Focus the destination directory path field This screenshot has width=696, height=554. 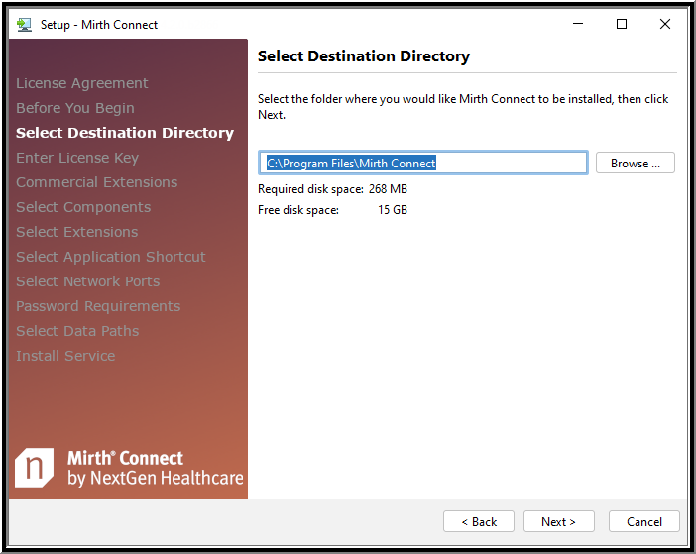pyautogui.click(x=423, y=163)
